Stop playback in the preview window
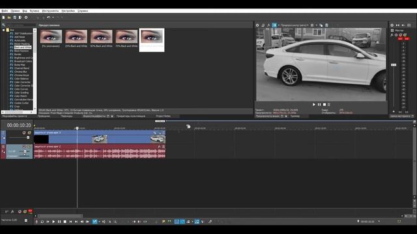Viewport: 417px width, 234px height. point(324,105)
